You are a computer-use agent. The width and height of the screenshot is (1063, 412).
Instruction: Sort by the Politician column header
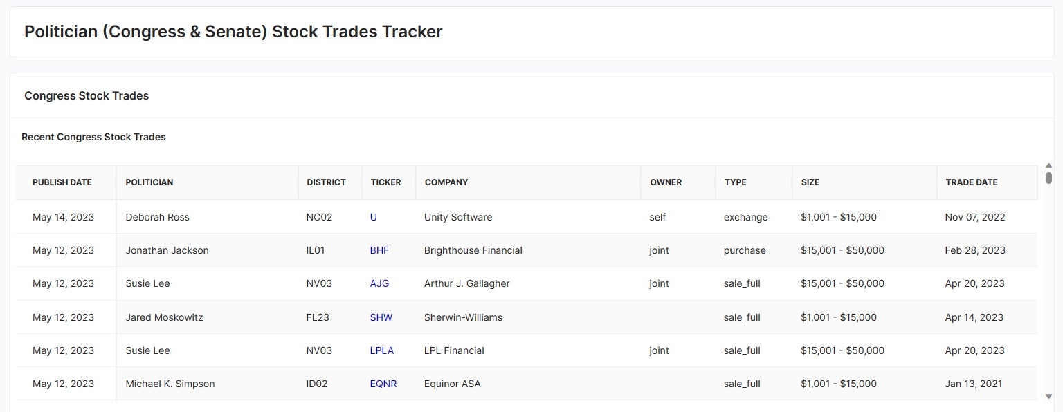pyautogui.click(x=207, y=182)
